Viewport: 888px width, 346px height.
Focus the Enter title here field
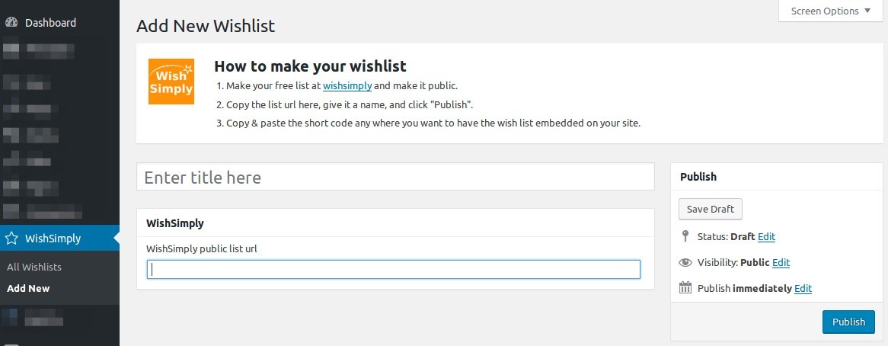click(x=394, y=178)
